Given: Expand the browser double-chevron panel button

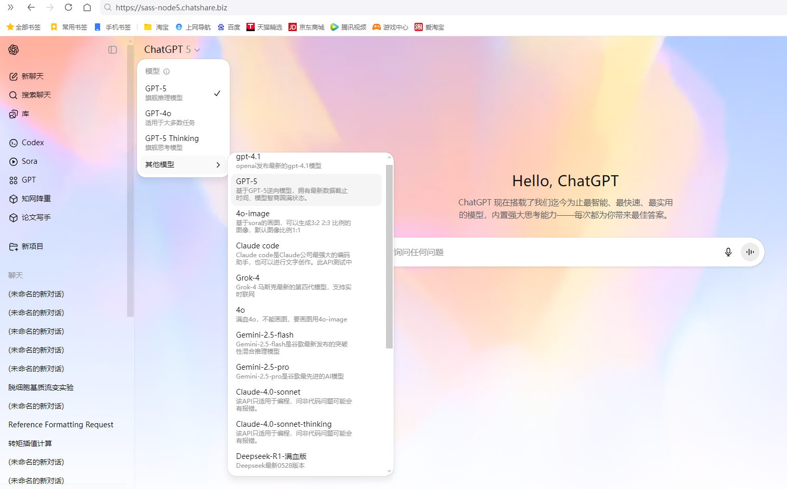Looking at the screenshot, I should coord(10,7).
